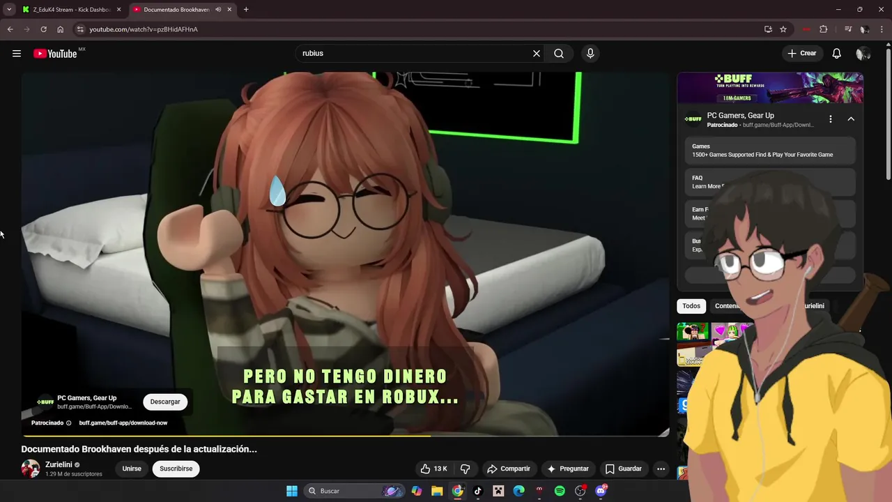The image size is (892, 502).
Task: Open Discord from taskbar
Action: pos(601,491)
